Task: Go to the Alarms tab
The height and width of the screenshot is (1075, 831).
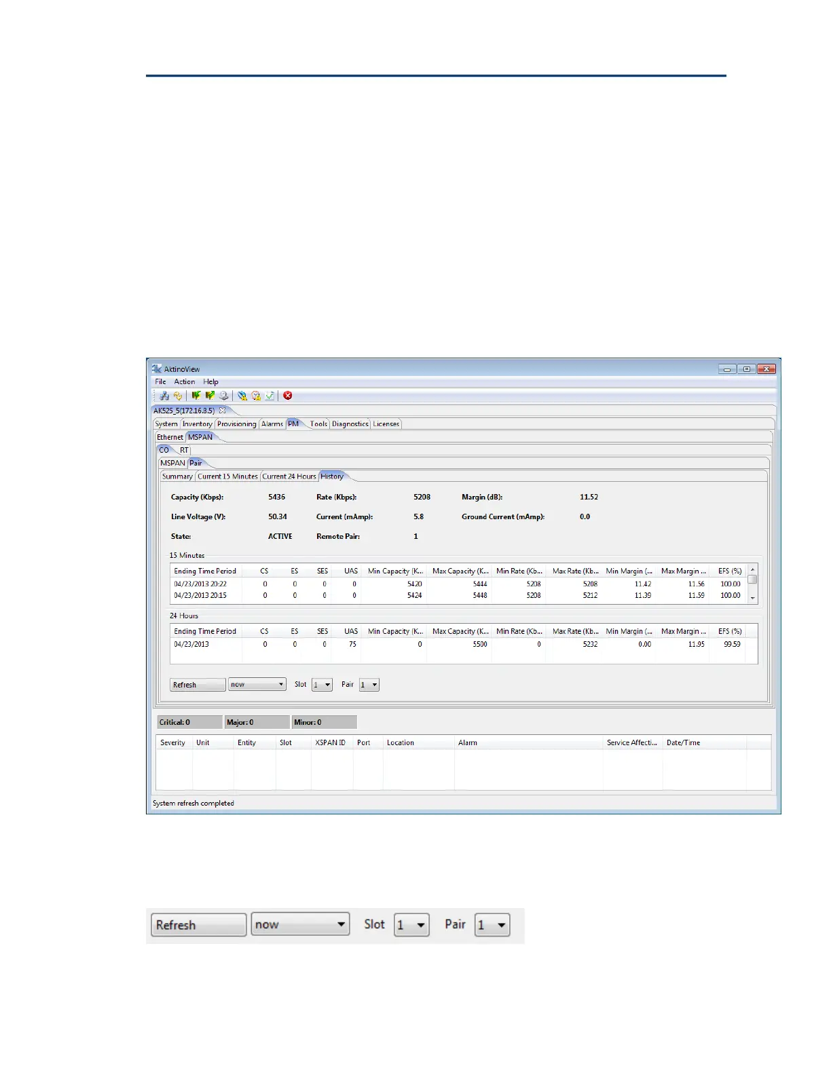Action: (272, 424)
